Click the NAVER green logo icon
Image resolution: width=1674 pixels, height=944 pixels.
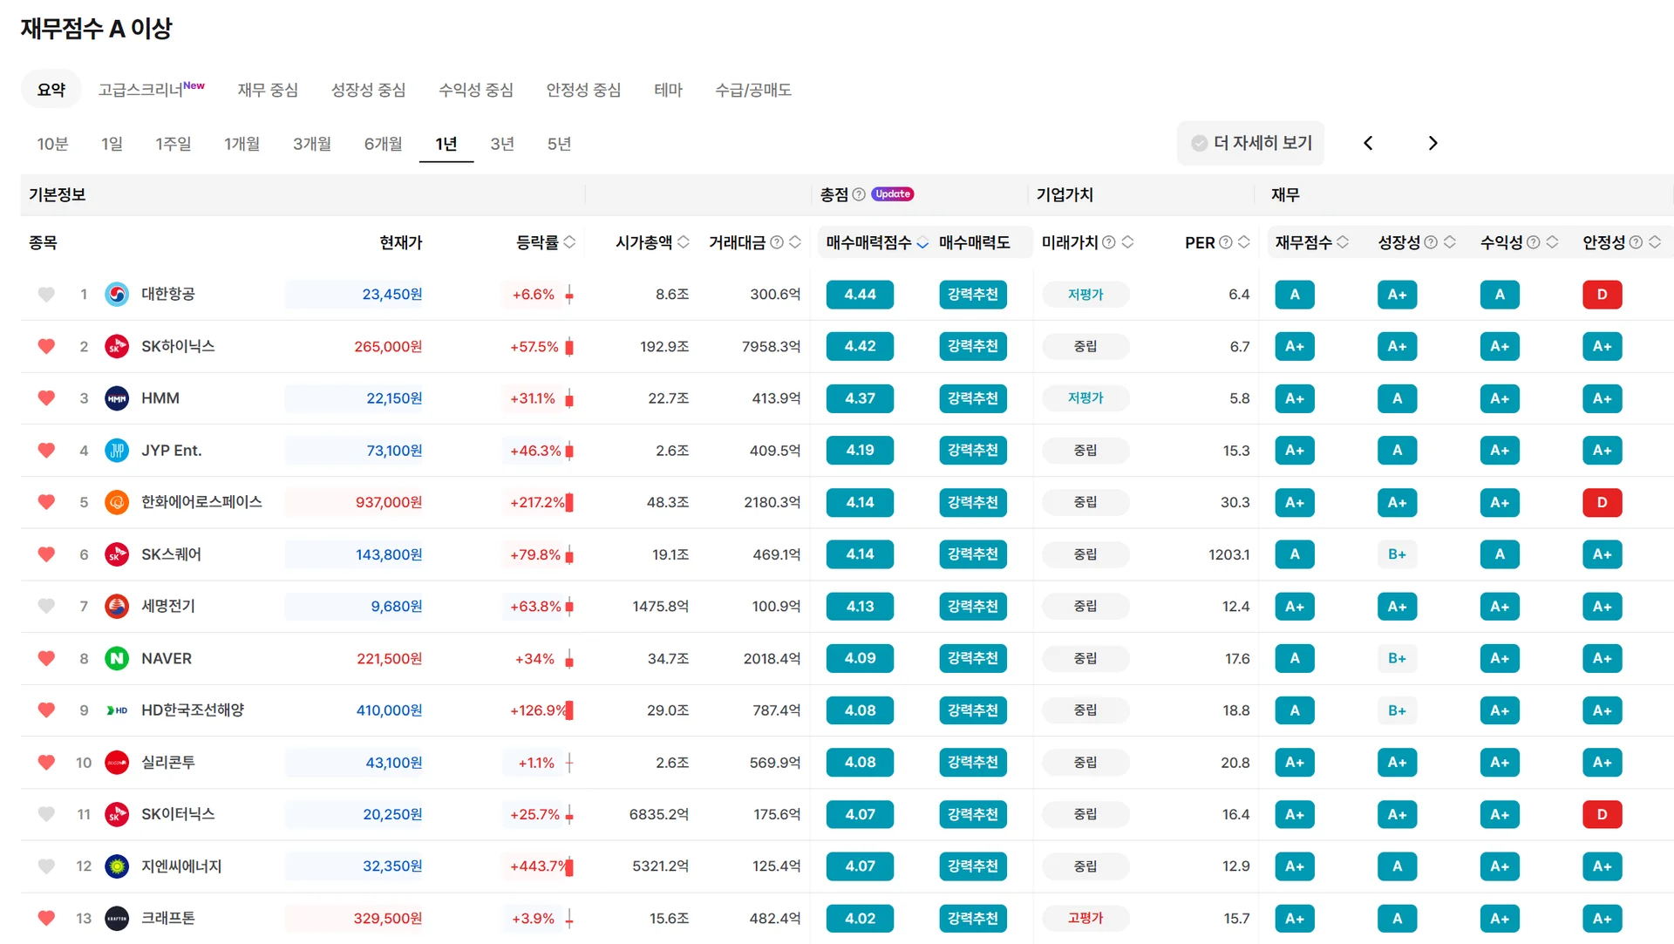(117, 659)
